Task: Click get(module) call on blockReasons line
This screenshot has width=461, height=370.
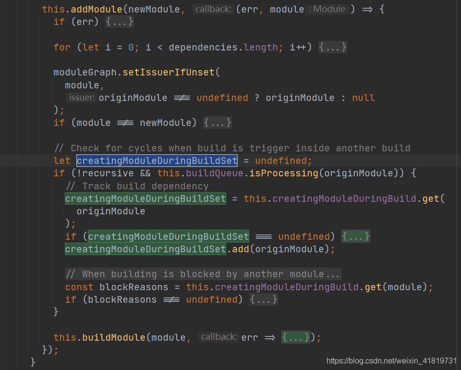Action: point(396,287)
